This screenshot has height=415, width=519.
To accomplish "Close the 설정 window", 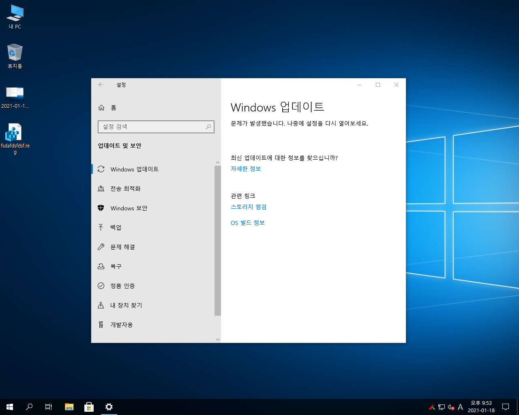I will (x=397, y=85).
